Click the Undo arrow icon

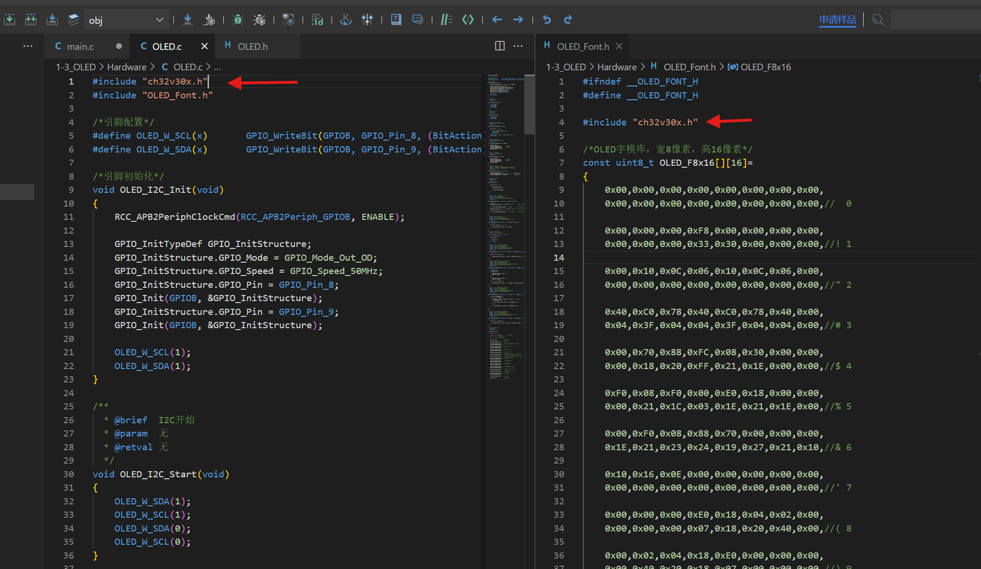click(547, 19)
